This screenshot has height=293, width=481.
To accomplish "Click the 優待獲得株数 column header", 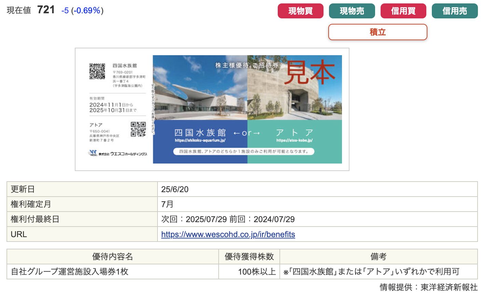I will 249,257.
